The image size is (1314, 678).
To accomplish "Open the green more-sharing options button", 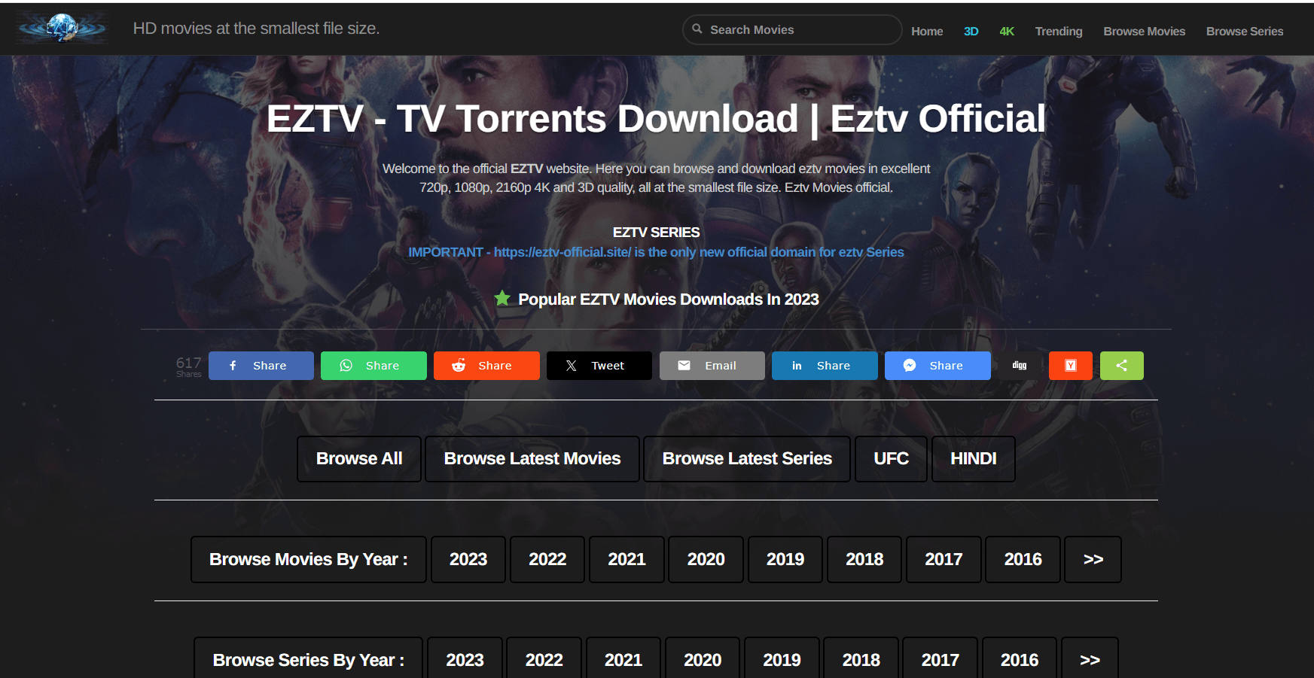I will (1121, 366).
